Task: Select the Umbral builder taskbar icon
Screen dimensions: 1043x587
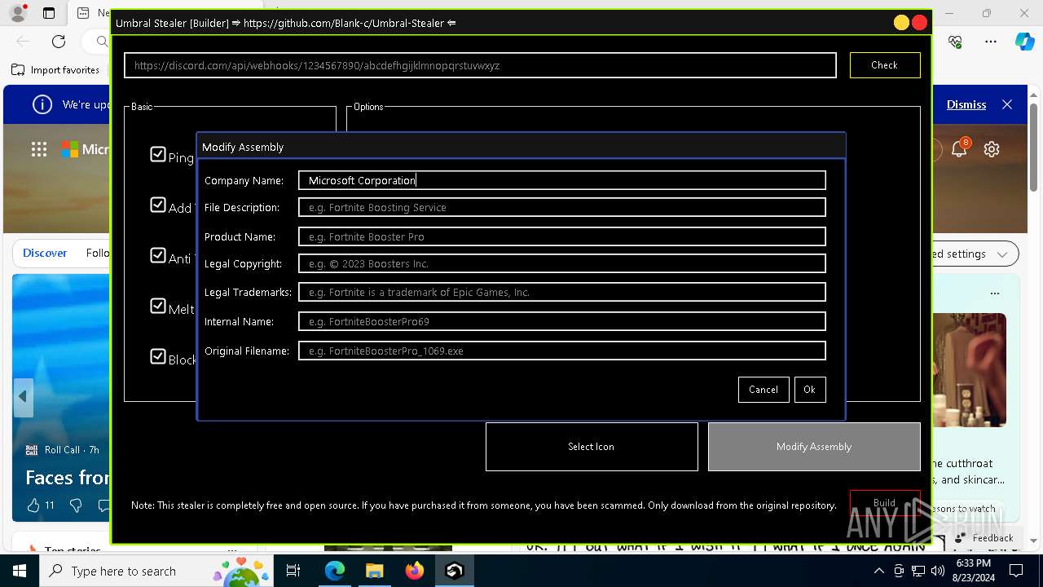Action: click(455, 571)
